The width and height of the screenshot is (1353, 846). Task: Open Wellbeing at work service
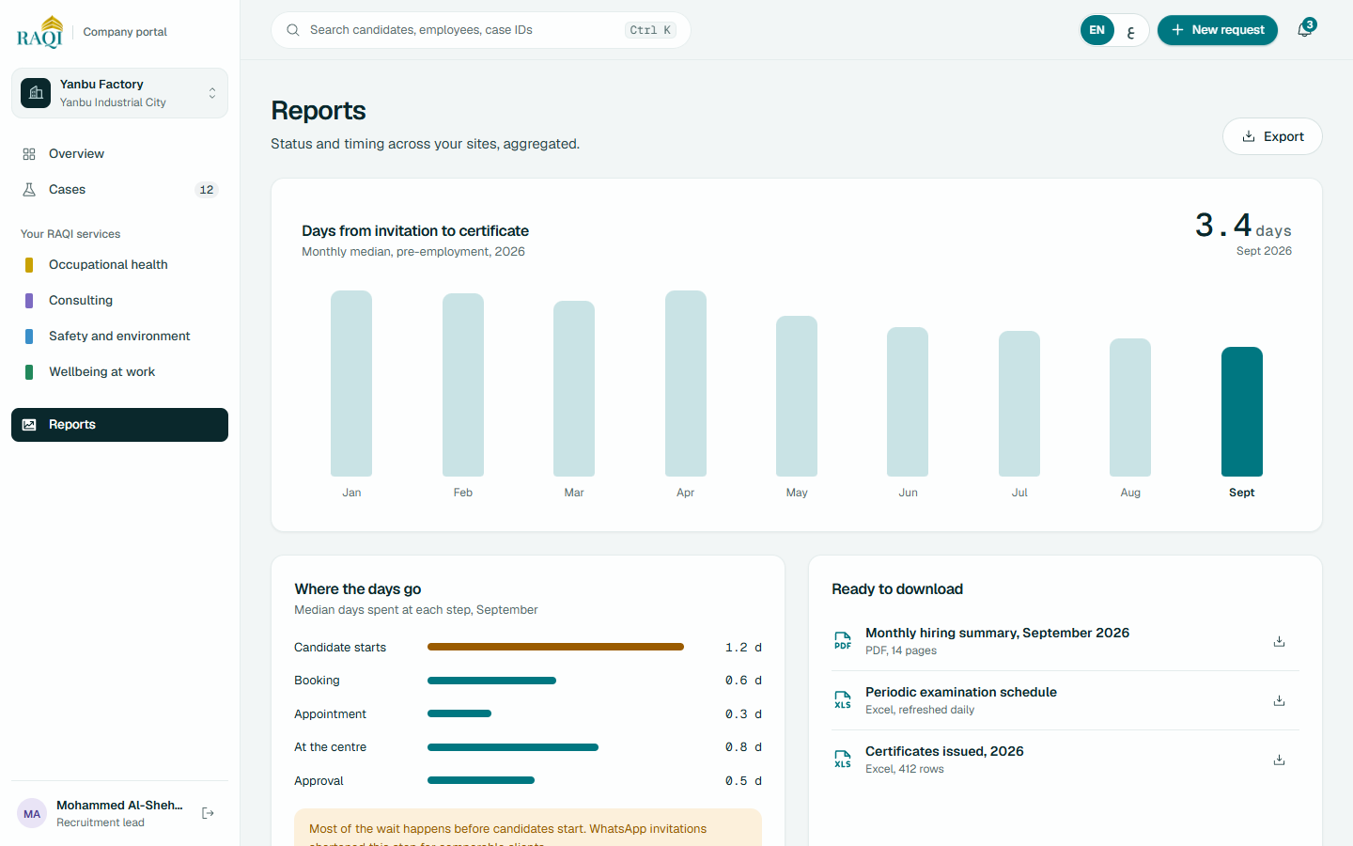(x=119, y=372)
